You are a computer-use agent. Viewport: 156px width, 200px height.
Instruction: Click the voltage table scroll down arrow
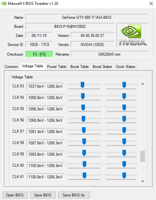[x=143, y=181]
